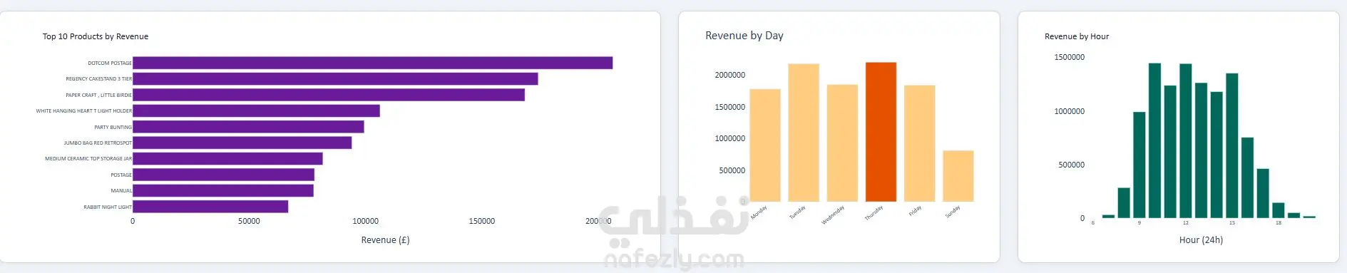Select the REGENCY CAKESTAND 3 TIER bar
Viewport: 1347px width, 273px height.
335,78
